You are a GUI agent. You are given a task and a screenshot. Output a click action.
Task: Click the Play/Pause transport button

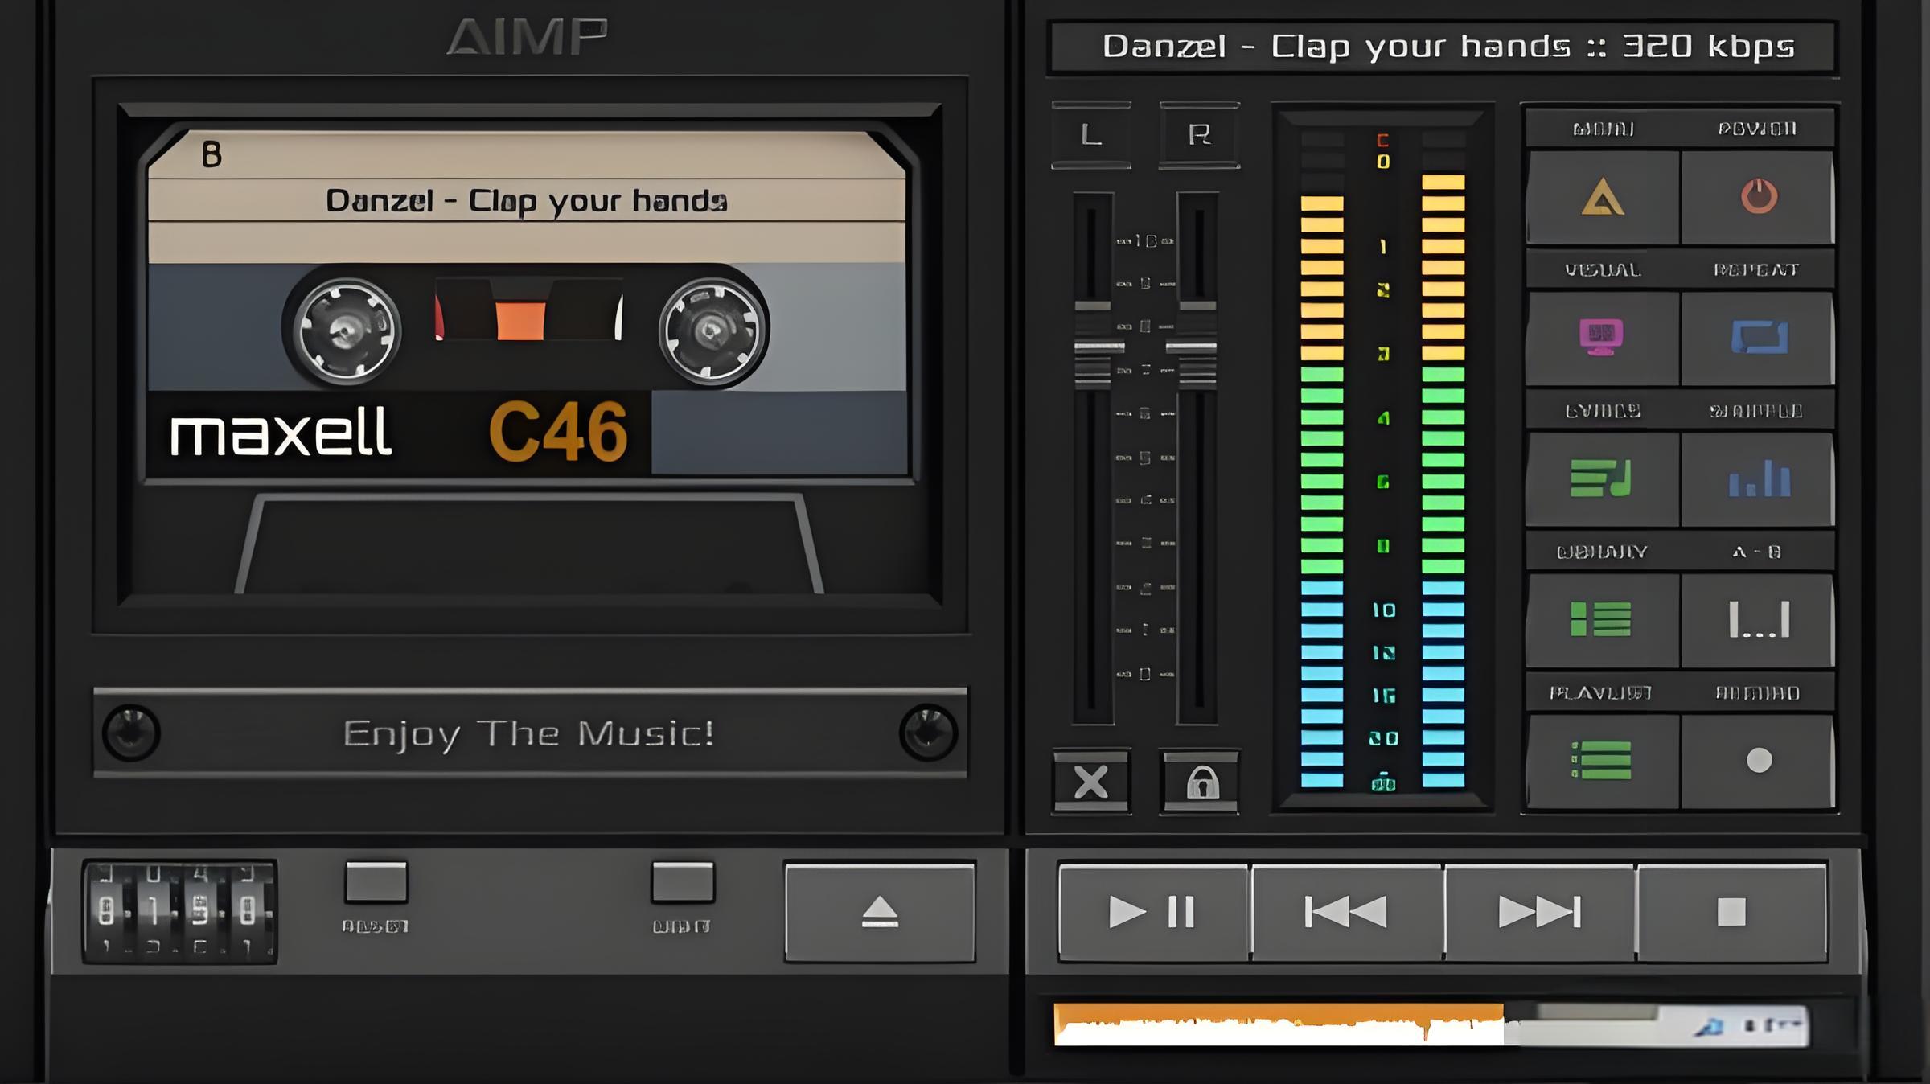coord(1153,913)
